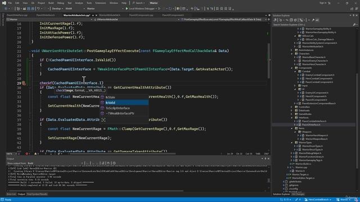Click the Undo icon in the toolbar
The height and width of the screenshot is (202, 360).
pos(39,9)
